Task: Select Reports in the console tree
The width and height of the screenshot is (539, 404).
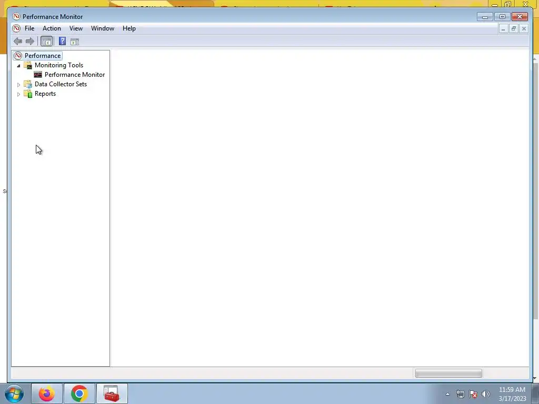Action: [x=45, y=94]
